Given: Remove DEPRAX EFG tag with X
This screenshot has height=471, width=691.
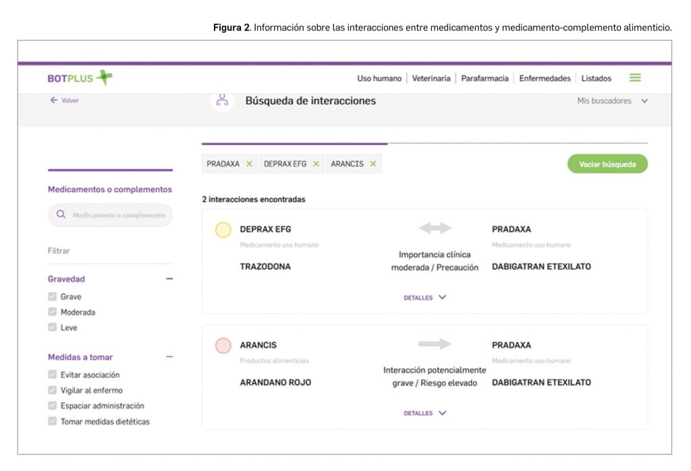Looking at the screenshot, I should 316,164.
